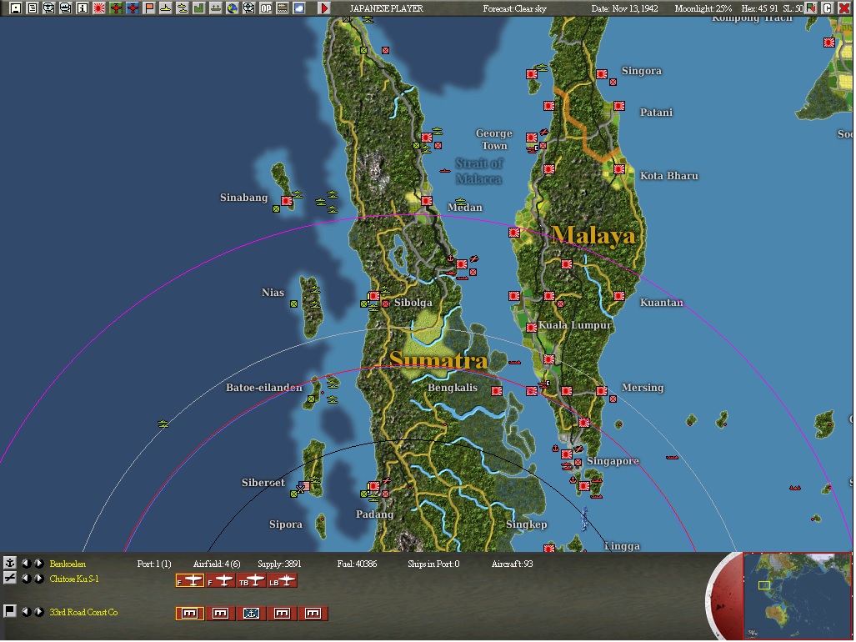Select the highlighted first ground unit icon

190,614
